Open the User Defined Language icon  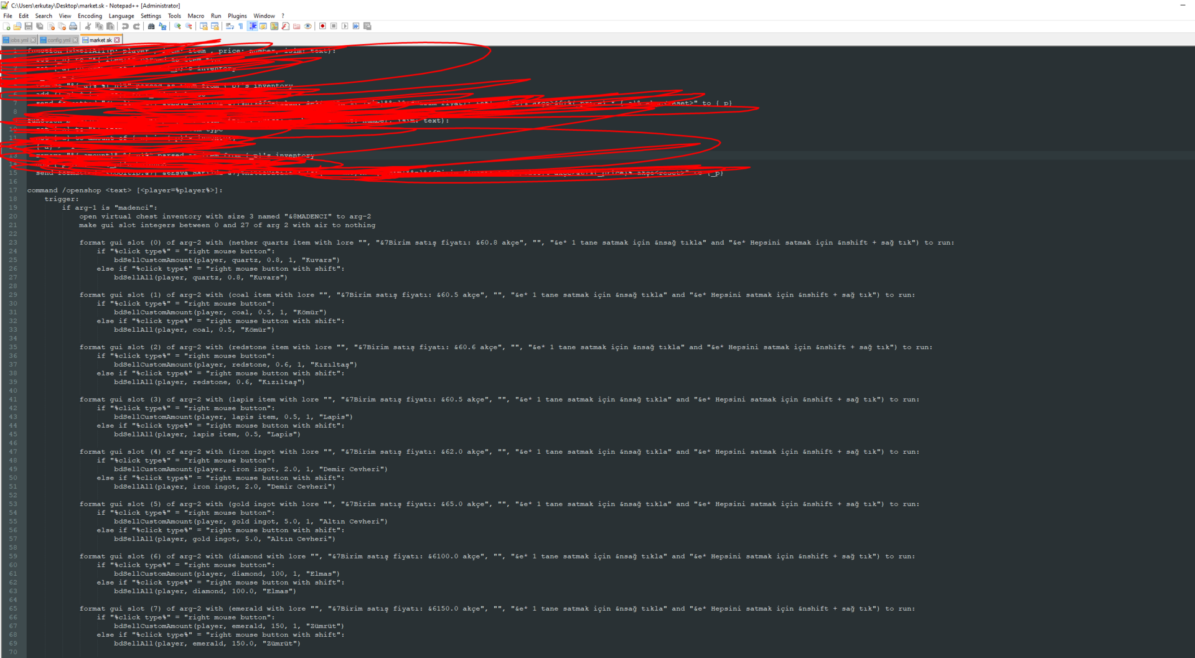(x=263, y=26)
